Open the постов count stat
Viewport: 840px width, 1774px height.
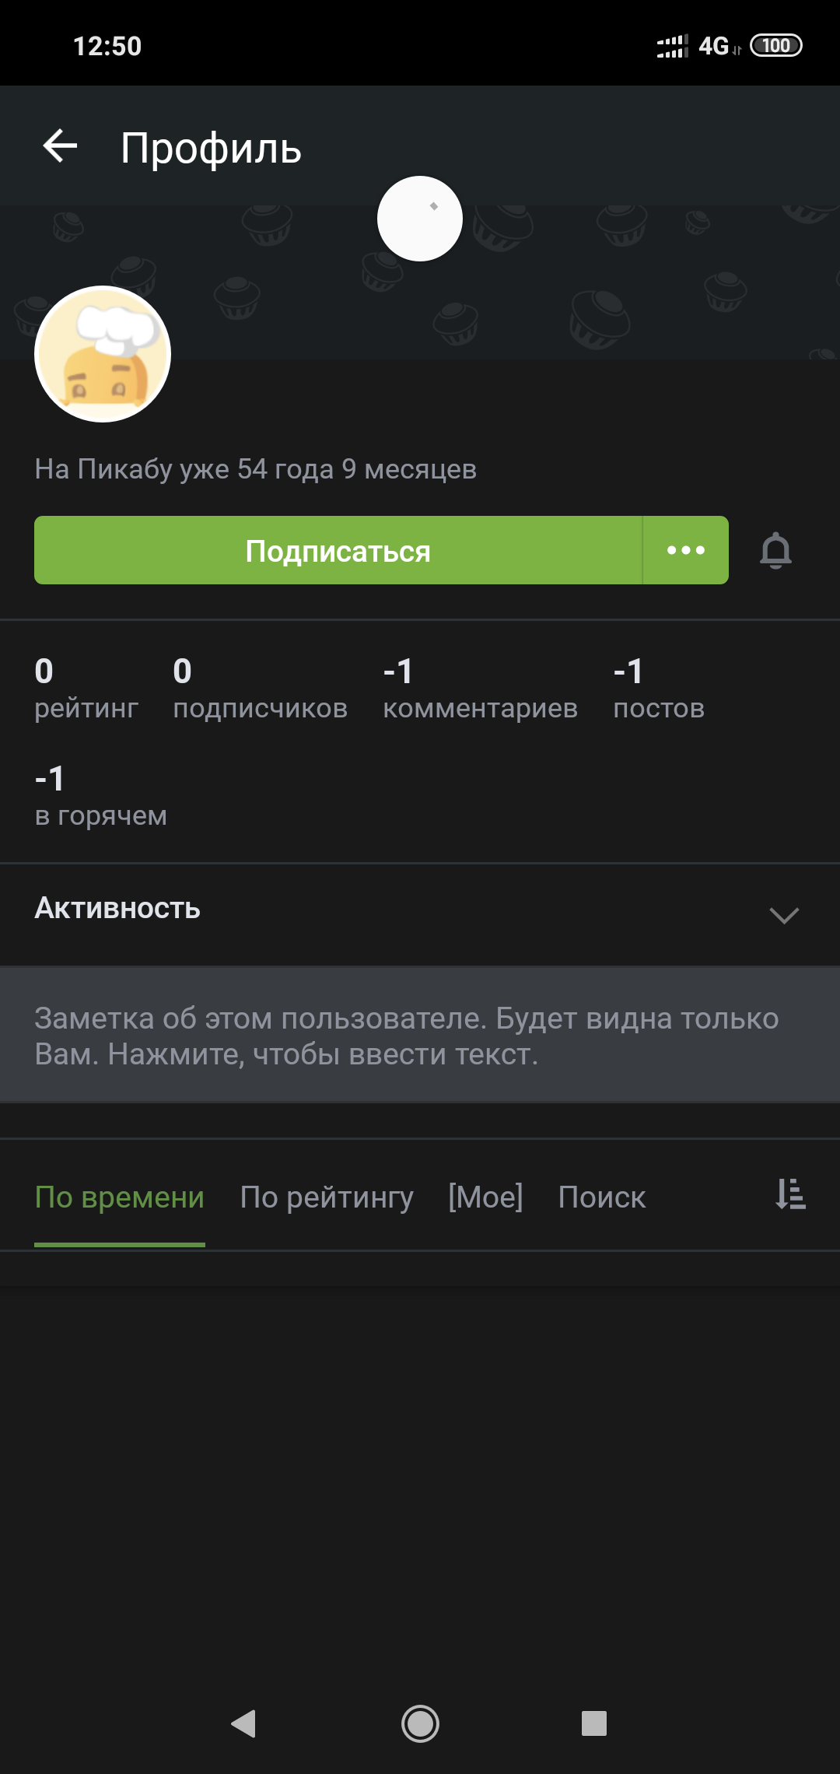(658, 689)
